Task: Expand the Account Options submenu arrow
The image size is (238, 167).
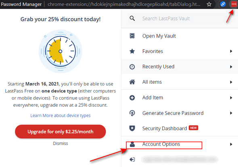Action: pyautogui.click(x=231, y=144)
